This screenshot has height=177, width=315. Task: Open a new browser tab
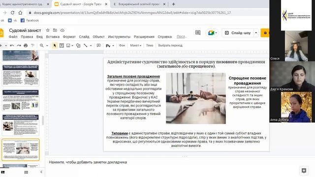click(173, 4)
